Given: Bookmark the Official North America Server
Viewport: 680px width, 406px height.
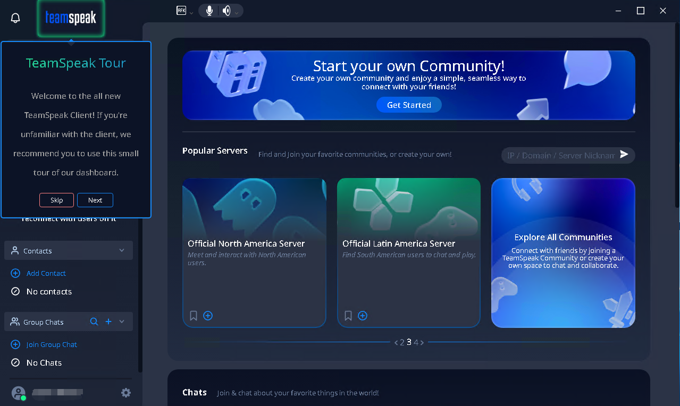Looking at the screenshot, I should (x=194, y=316).
